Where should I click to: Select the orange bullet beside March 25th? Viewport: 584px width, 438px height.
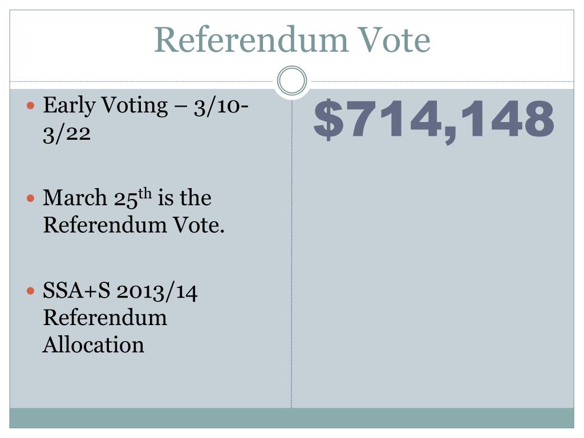(31, 198)
